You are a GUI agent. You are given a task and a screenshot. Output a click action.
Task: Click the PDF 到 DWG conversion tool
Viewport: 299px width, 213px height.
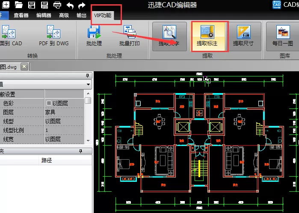click(x=54, y=35)
